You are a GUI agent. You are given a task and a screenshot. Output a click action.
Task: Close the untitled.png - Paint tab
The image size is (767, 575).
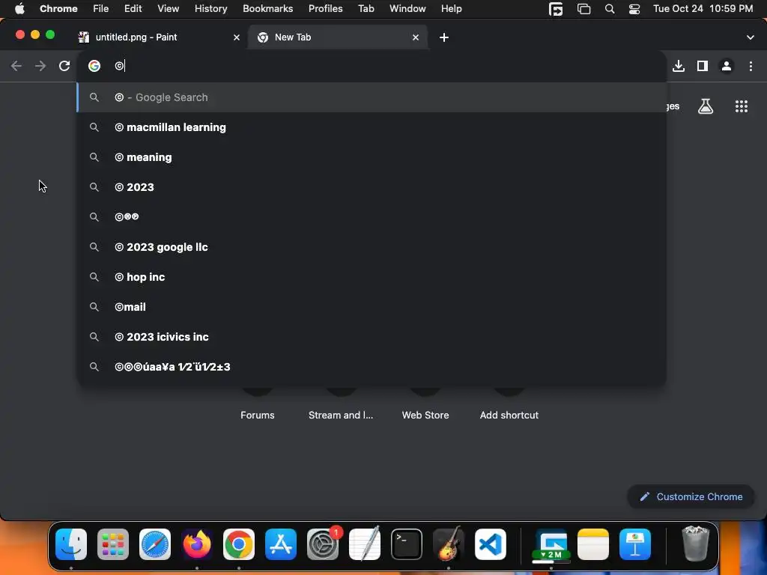point(237,37)
